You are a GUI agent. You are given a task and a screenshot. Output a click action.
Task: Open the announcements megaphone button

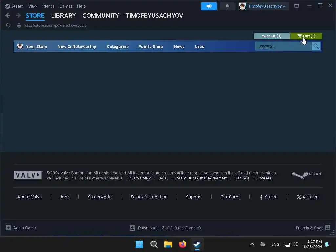coord(209,6)
